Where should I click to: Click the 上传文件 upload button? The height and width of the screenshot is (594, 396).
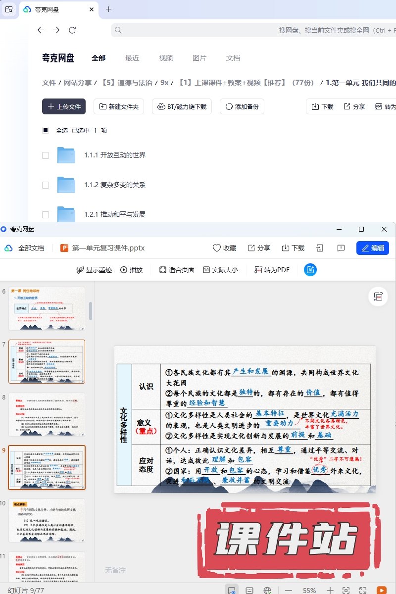(x=64, y=106)
